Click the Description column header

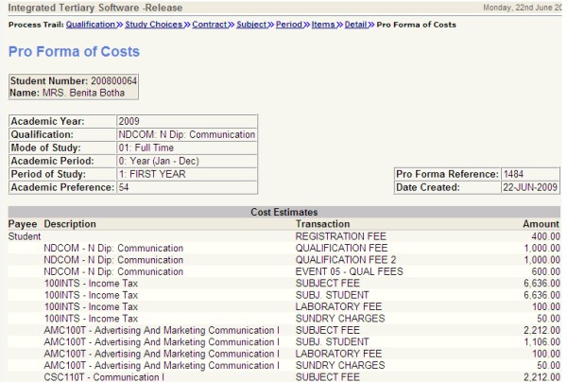[70, 224]
